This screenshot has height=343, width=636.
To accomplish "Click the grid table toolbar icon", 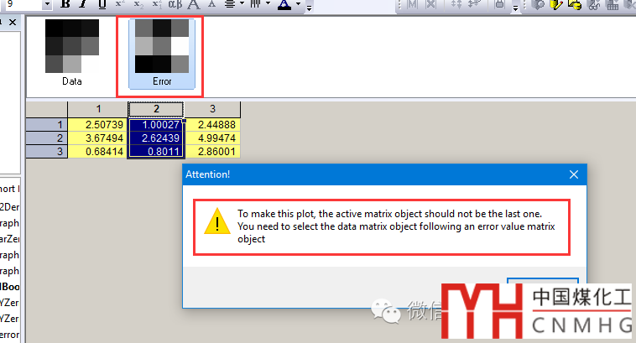I will tap(612, 4).
